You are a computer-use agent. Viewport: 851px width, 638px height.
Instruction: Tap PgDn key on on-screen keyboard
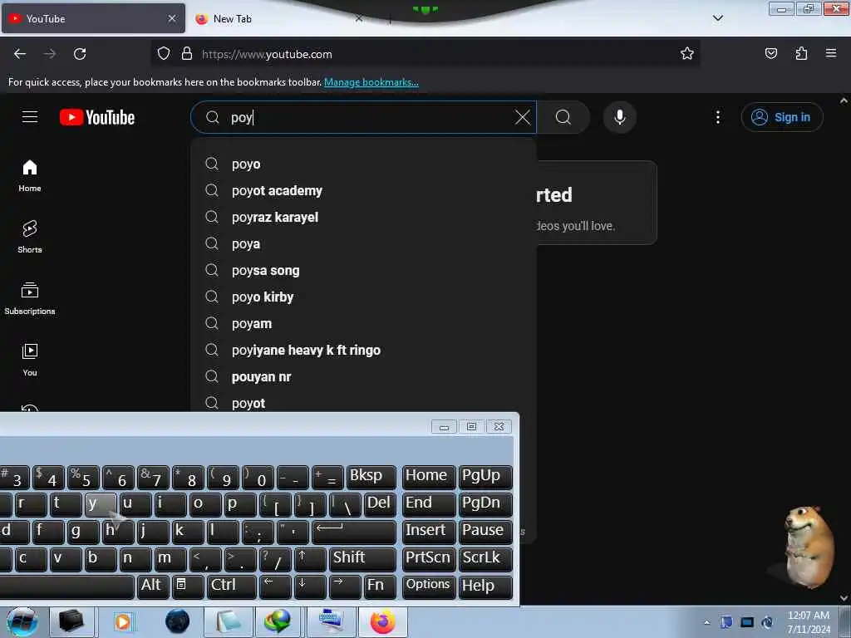pyautogui.click(x=485, y=504)
